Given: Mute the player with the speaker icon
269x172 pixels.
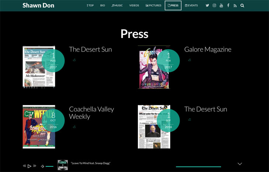Looking at the screenshot, I should point(42,166).
